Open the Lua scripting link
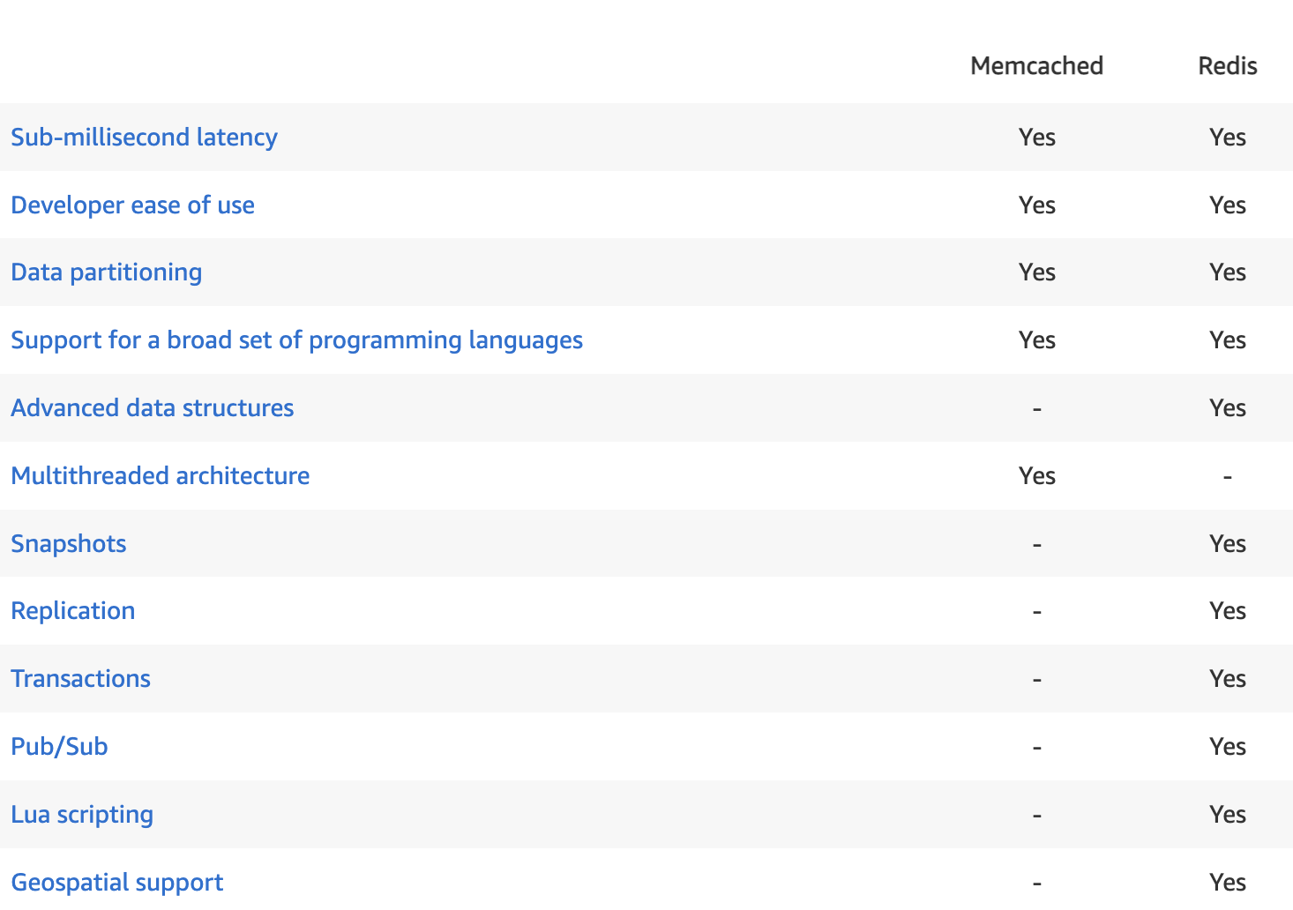The height and width of the screenshot is (910, 1293). pos(82,815)
